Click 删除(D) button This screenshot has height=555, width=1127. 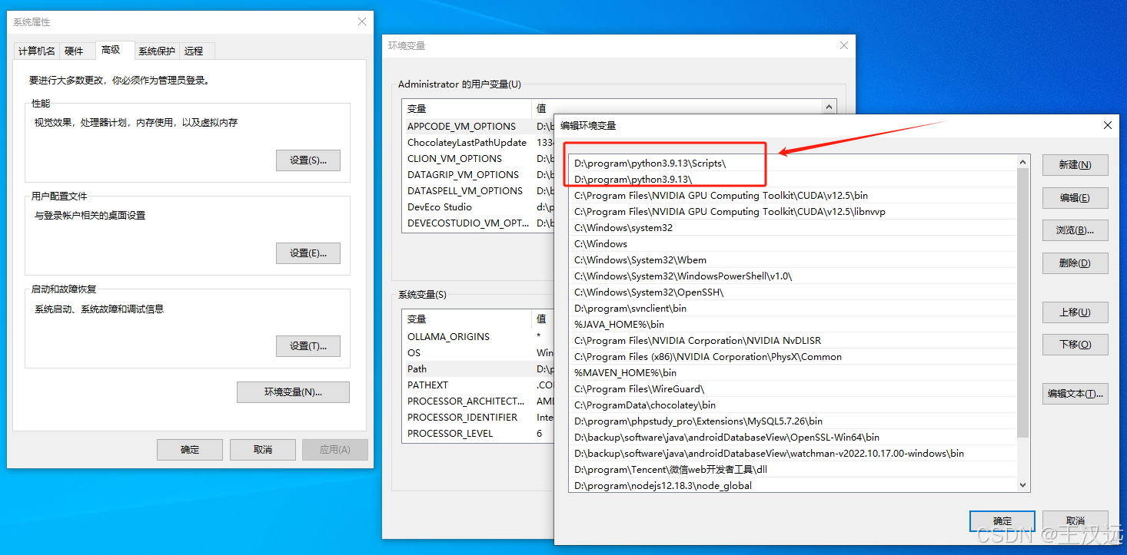click(x=1075, y=263)
